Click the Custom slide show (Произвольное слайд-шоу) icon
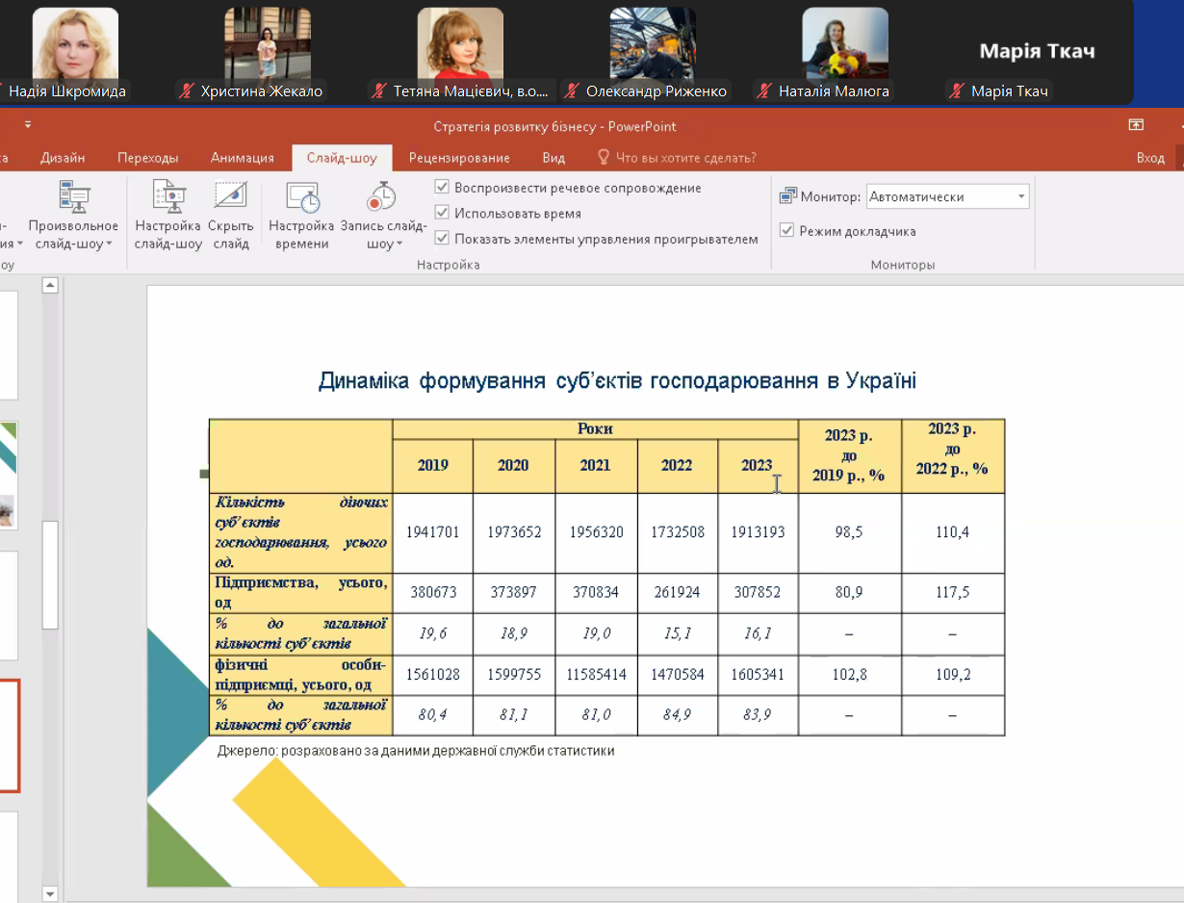Viewport: 1184px width, 903px height. [74, 199]
